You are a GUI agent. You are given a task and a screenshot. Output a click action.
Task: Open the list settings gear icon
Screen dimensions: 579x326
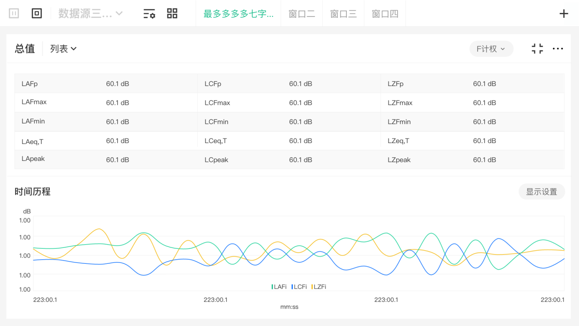tap(149, 14)
